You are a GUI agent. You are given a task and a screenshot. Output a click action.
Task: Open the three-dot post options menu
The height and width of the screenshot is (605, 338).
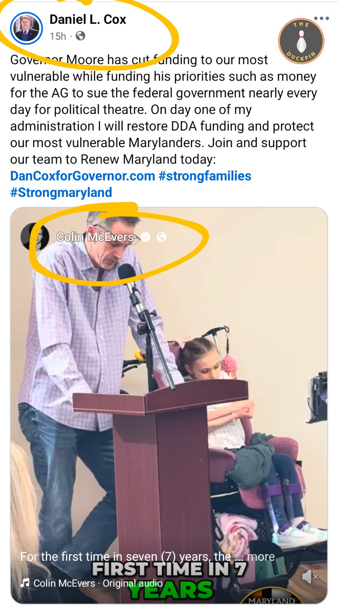pyautogui.click(x=322, y=18)
